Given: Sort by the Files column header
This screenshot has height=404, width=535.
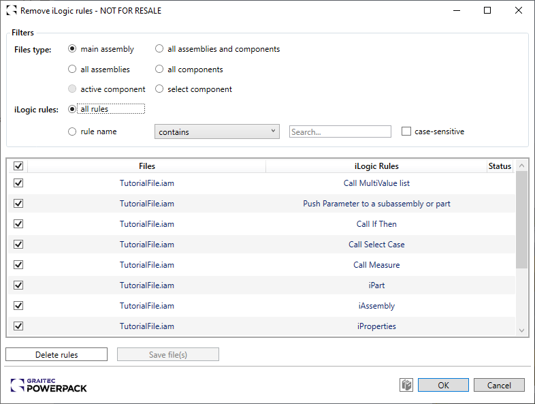Looking at the screenshot, I should [146, 166].
